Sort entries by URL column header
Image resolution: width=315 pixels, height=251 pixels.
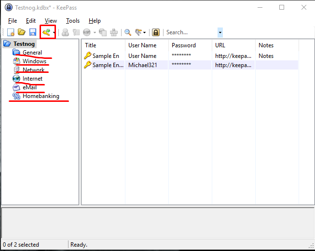coord(233,45)
